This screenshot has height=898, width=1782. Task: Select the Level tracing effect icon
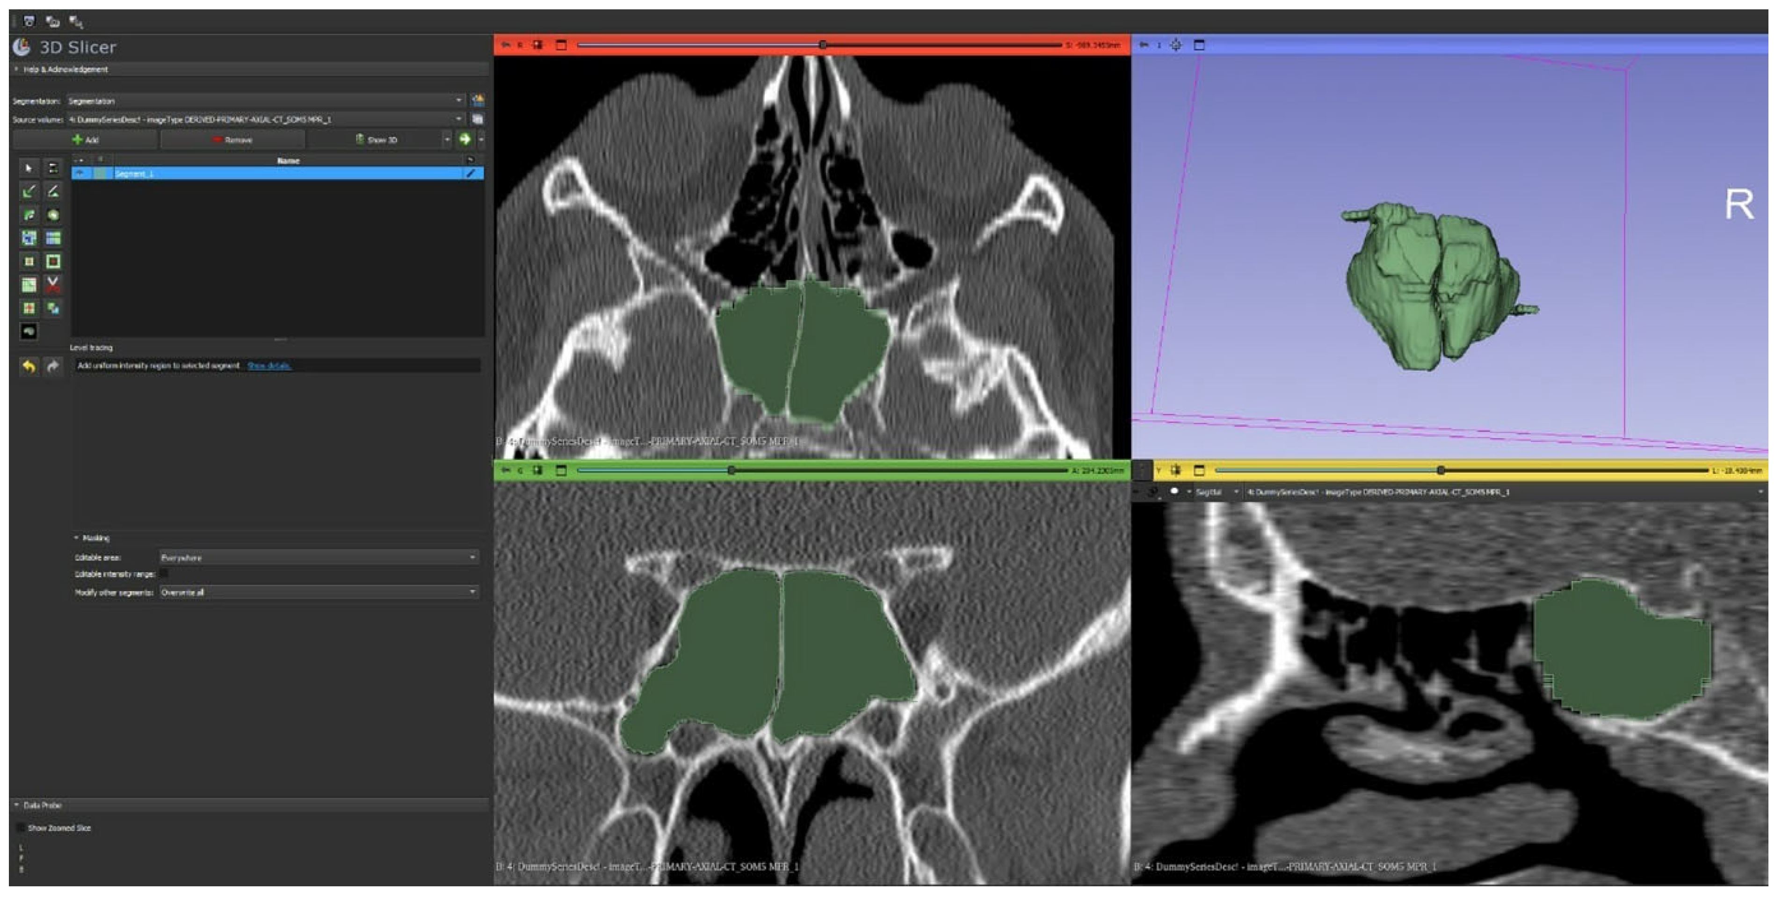click(x=52, y=215)
